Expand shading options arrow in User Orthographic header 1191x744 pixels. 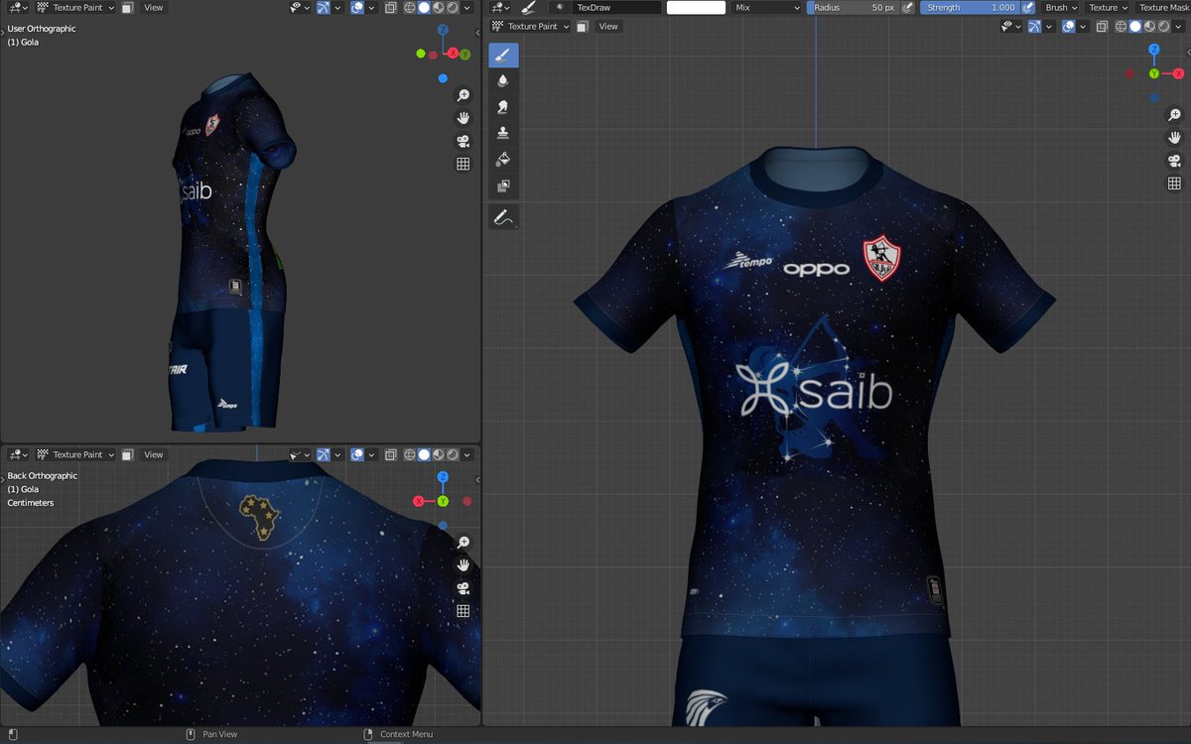pyautogui.click(x=468, y=7)
